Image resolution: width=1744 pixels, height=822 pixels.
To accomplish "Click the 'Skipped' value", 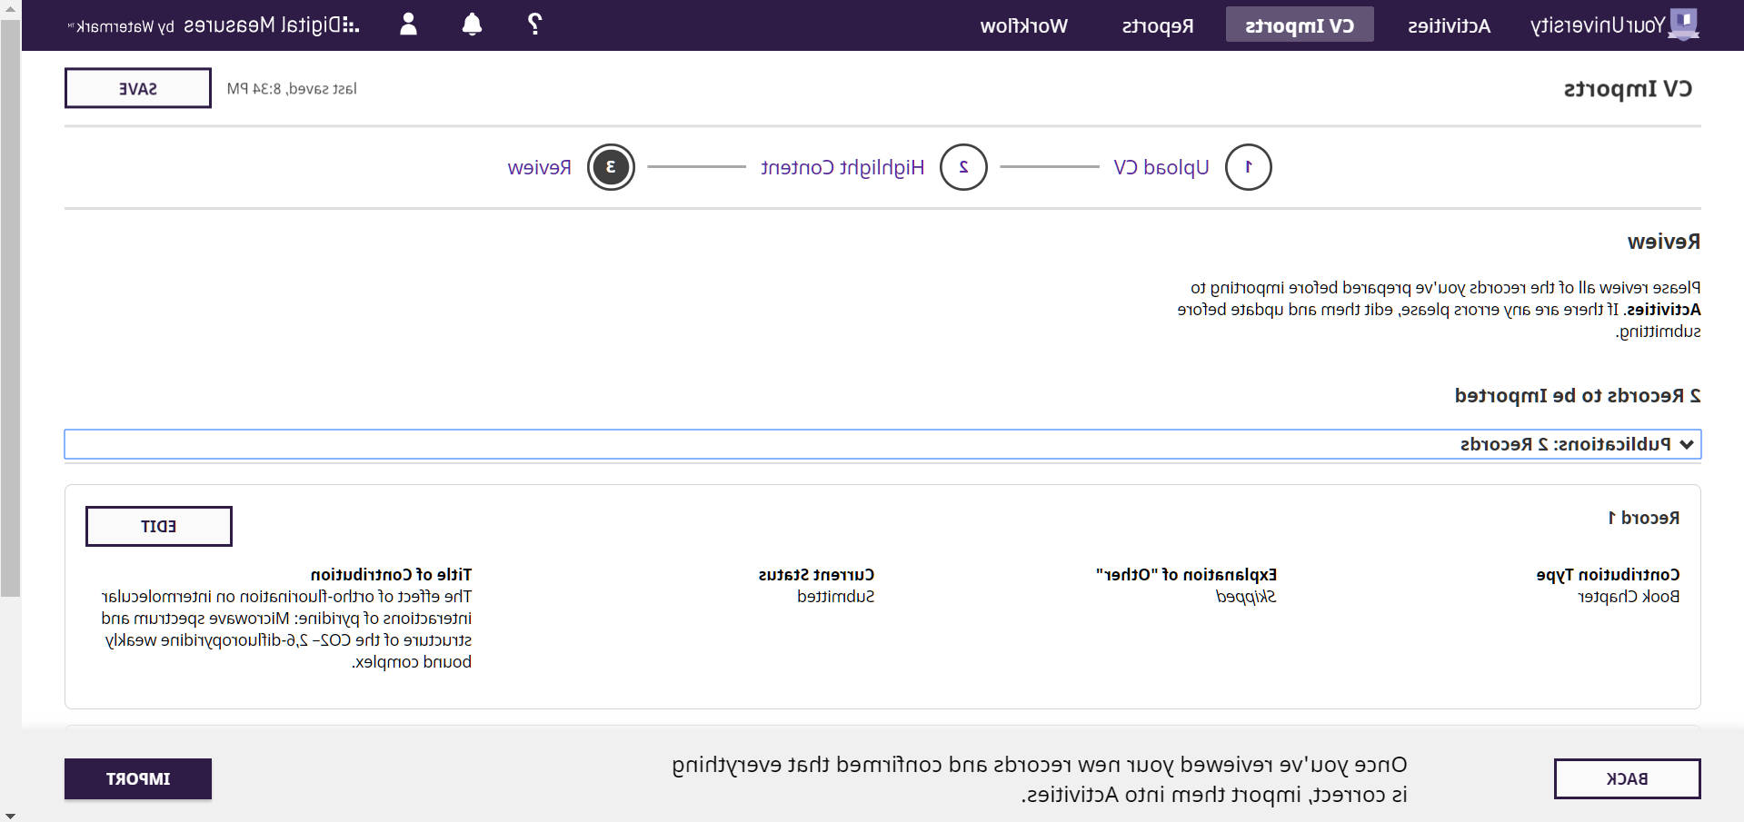I will tap(1246, 597).
